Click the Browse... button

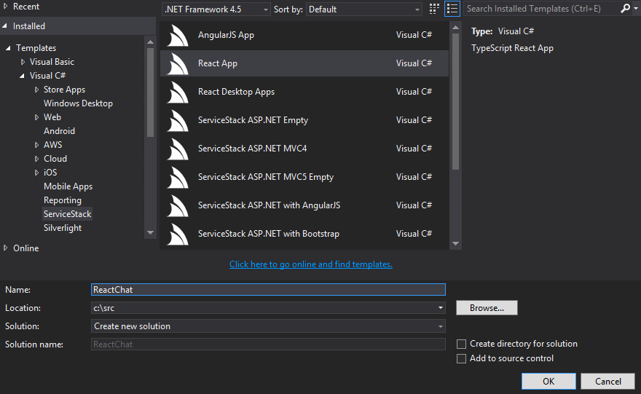click(x=487, y=308)
